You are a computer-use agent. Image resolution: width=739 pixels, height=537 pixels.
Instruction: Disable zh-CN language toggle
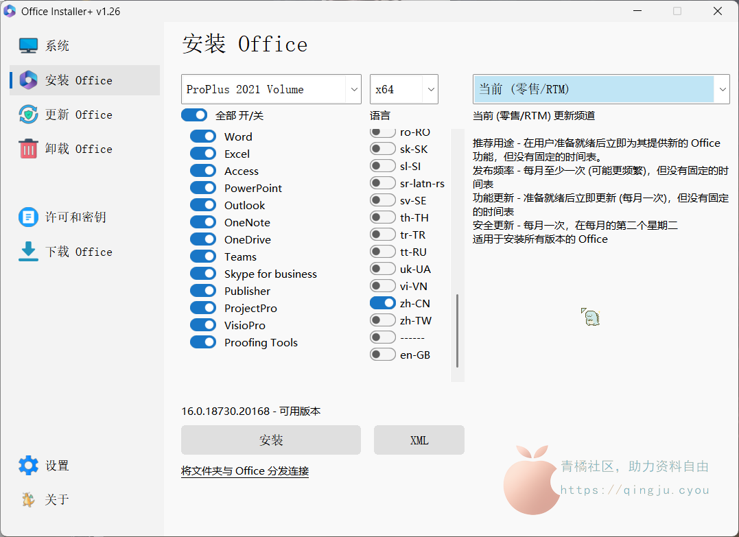point(383,303)
